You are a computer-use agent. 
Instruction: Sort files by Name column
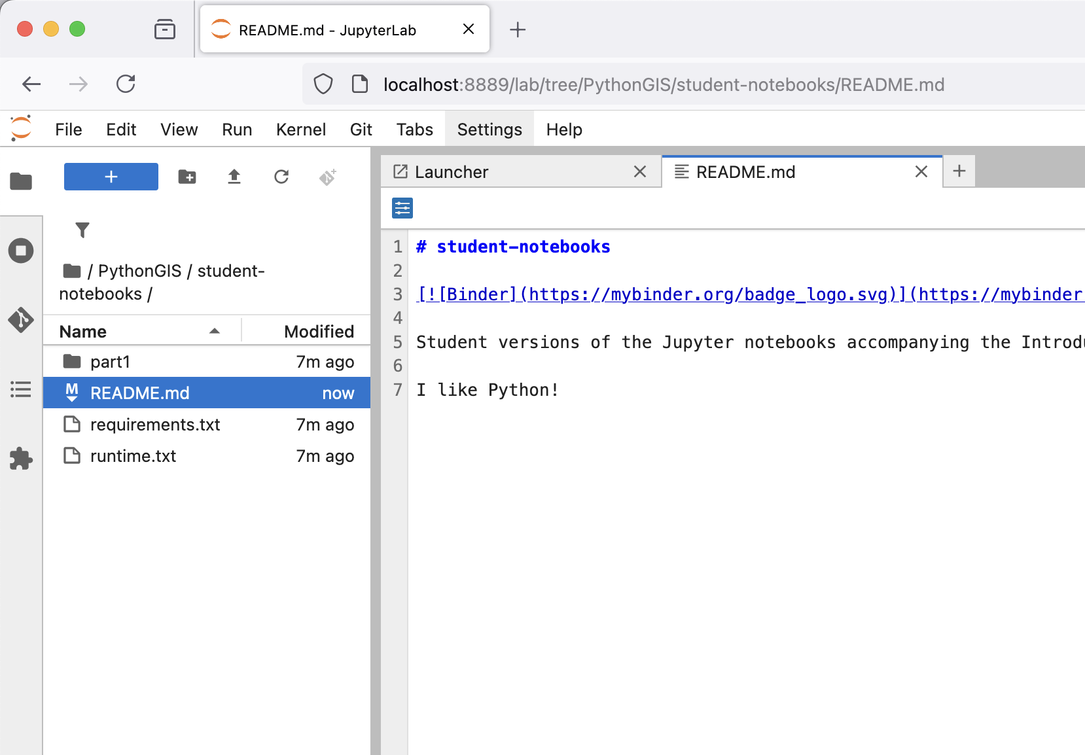click(142, 332)
